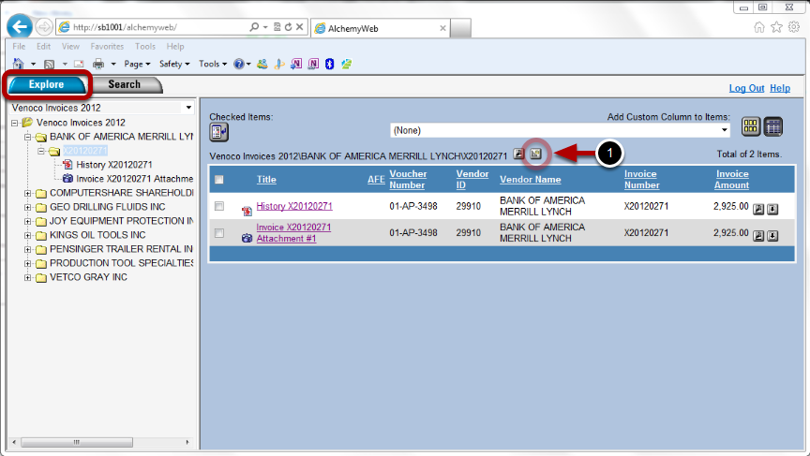The height and width of the screenshot is (456, 810).
Task: Click the Bluetooth icon in toolbar
Action: coord(330,64)
